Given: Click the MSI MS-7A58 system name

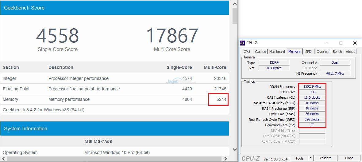Looking at the screenshot, I should [98, 141].
